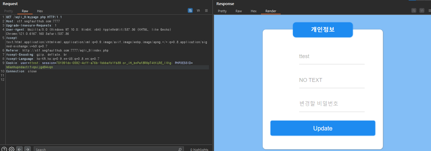The image size is (431, 151).
Task: Click the \n icon in Response panel
Action: coord(422,10)
